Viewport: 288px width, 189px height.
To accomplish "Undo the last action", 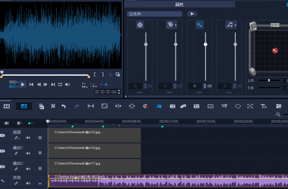I will pyautogui.click(x=64, y=106).
